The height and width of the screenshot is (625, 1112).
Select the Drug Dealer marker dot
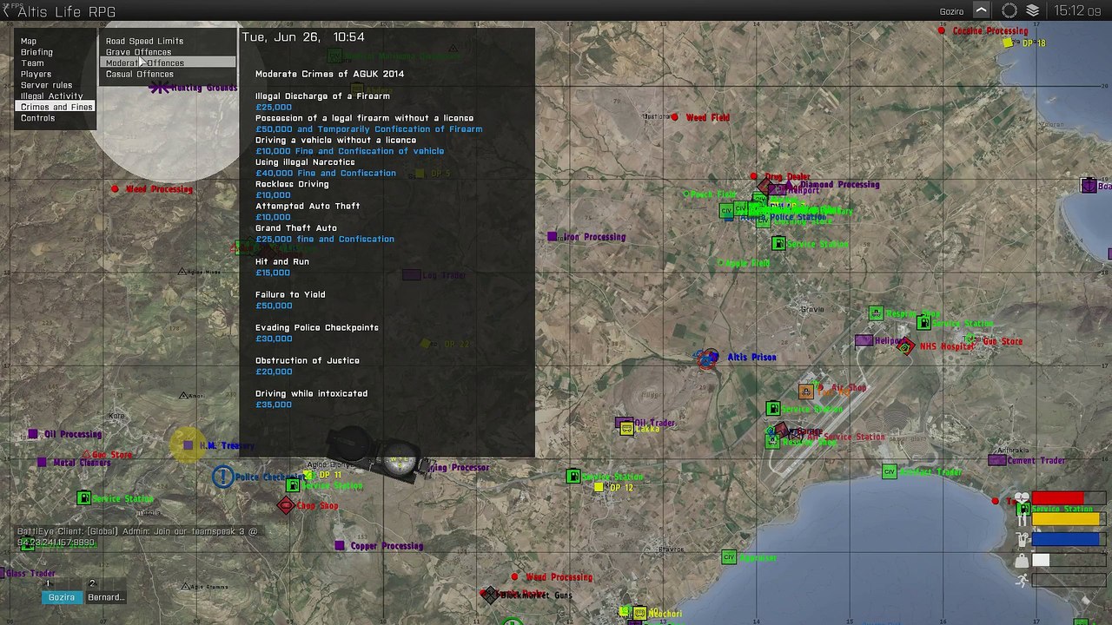pos(753,176)
